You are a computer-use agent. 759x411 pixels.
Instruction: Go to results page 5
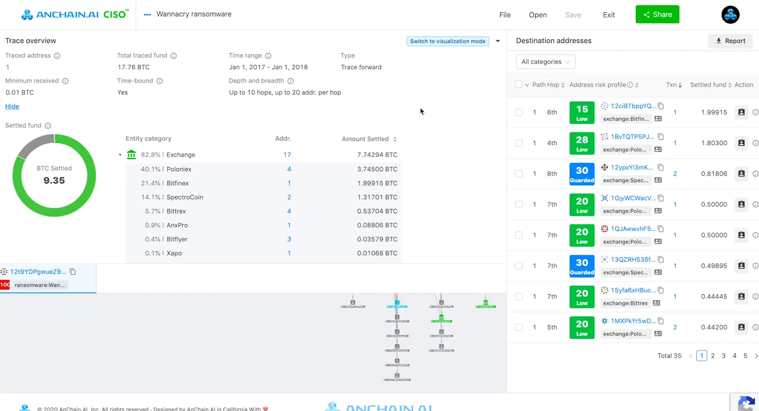pyautogui.click(x=745, y=356)
